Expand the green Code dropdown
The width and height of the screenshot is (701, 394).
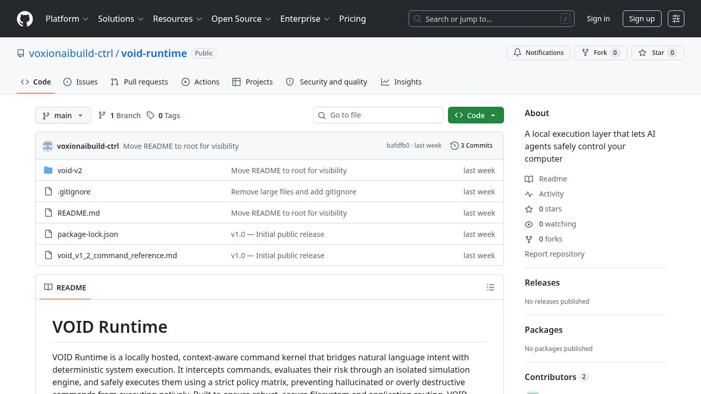pos(475,116)
